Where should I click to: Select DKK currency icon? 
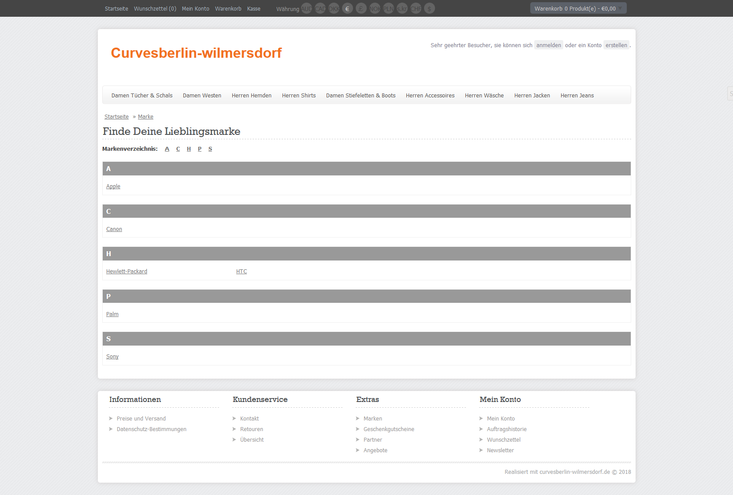click(x=334, y=8)
